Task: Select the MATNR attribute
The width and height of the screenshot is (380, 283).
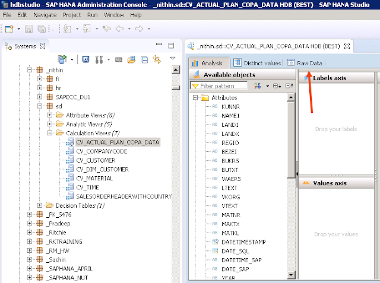Action: 231,215
